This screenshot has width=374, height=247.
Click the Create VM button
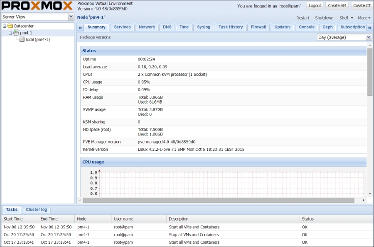click(337, 6)
